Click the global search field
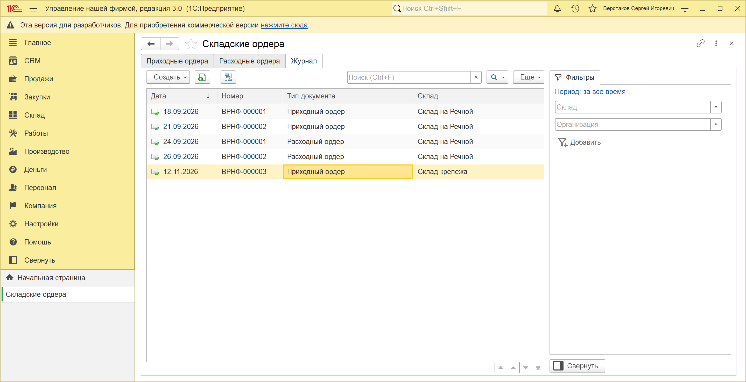This screenshot has width=746, height=382. 469,8
